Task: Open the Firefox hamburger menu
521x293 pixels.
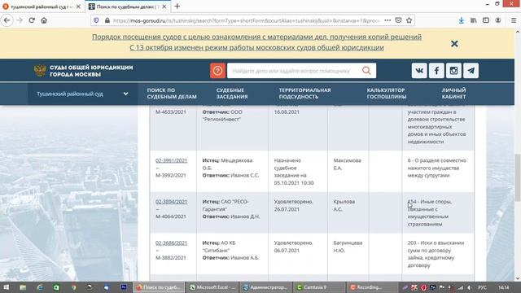Action: (x=514, y=20)
